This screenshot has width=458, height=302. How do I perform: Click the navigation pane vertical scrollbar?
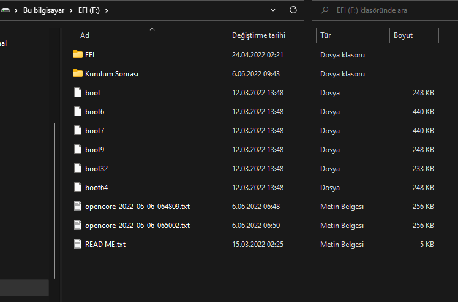click(x=54, y=183)
